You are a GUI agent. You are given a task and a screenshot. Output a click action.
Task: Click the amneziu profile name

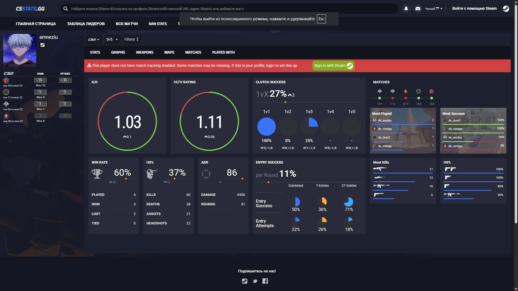[49, 37]
